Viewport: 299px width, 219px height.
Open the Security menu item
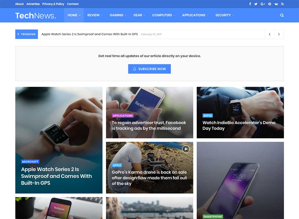[x=225, y=15]
